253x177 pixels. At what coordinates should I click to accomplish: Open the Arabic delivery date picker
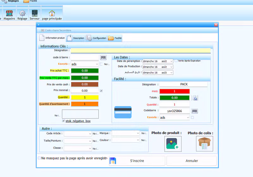tap(171, 73)
